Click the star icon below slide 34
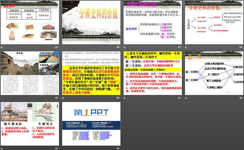Image resolution: width=244 pixels, height=150 pixels. pyautogui.click(x=63, y=149)
